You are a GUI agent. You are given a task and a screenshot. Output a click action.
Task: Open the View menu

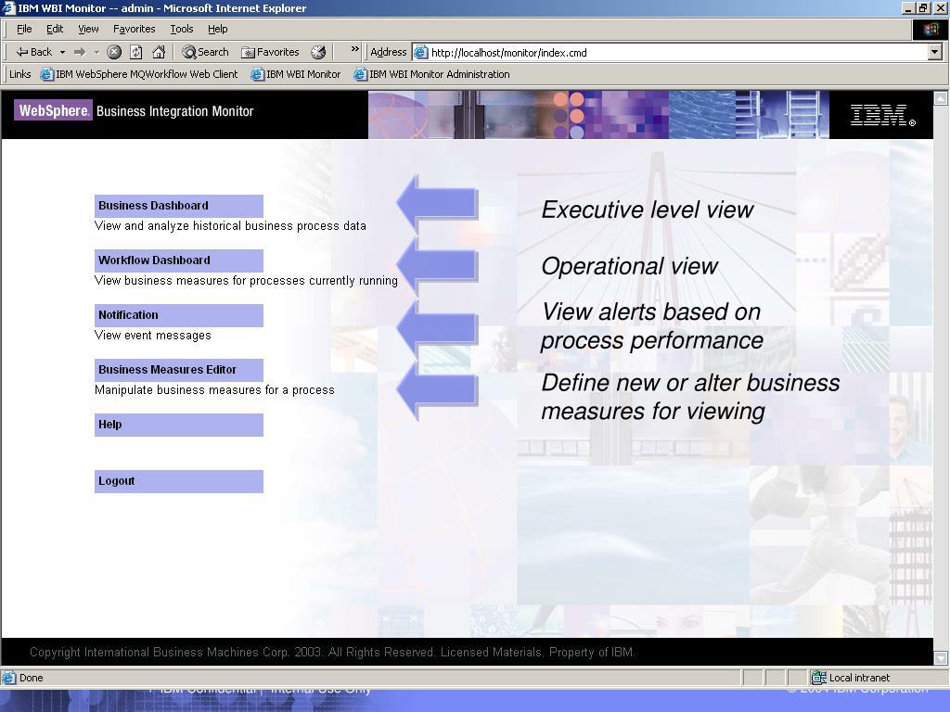(x=88, y=29)
